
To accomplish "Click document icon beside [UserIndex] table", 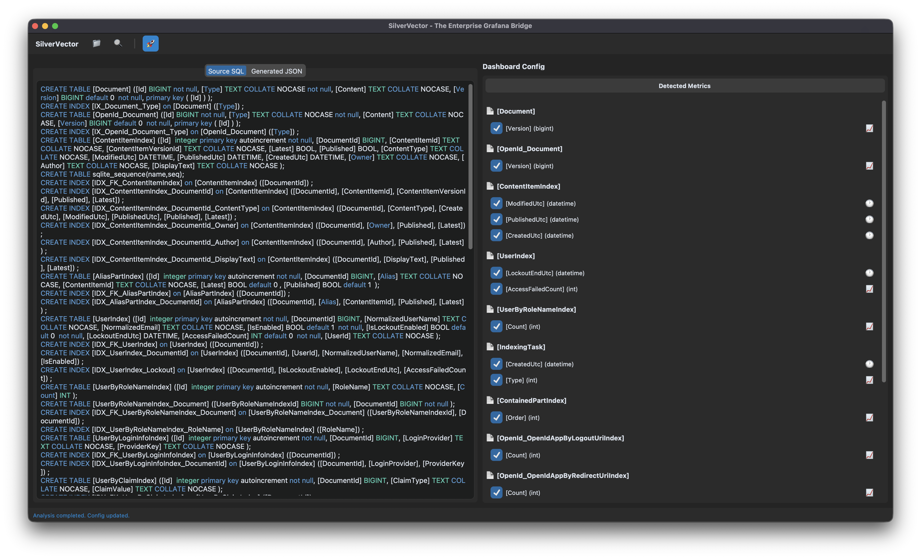I will (490, 255).
